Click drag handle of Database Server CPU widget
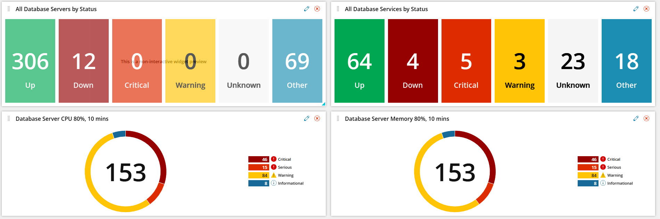This screenshot has width=660, height=219. coord(9,119)
